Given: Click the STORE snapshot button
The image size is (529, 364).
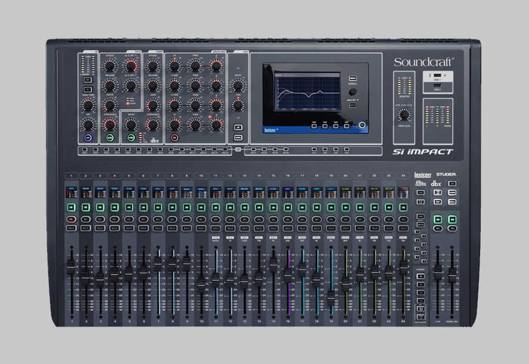Looking at the screenshot, I should click(x=452, y=192).
